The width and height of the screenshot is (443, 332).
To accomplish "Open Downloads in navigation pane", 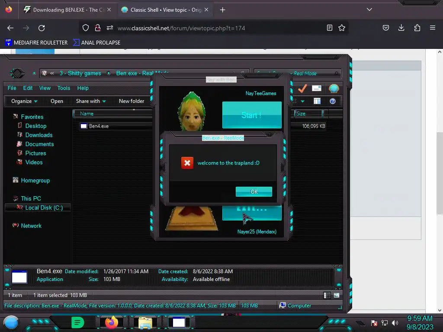I will tap(39, 135).
